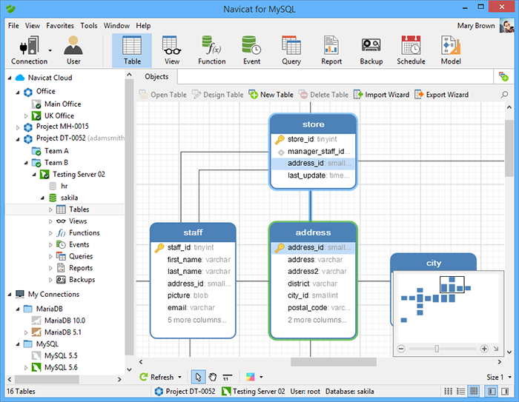Click the Refresh button

coord(157,377)
